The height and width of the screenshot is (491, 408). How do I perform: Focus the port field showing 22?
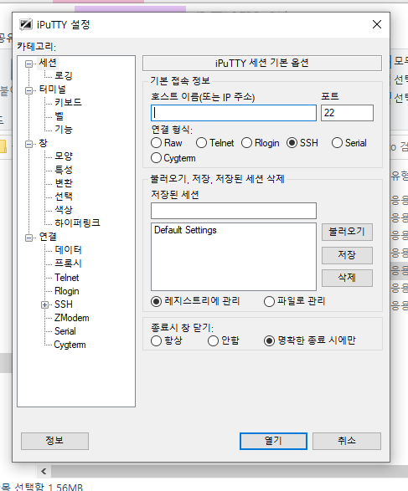point(347,113)
